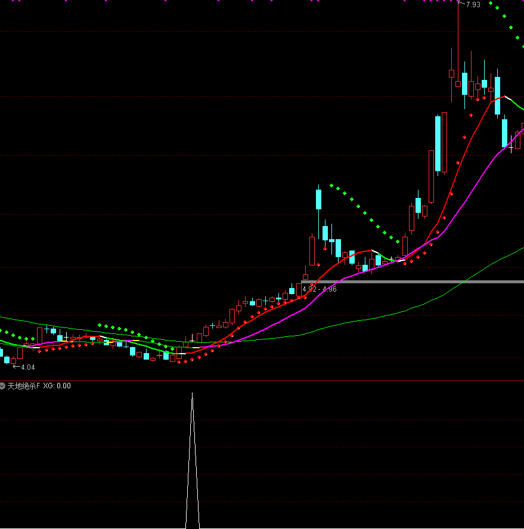Click the arrow pointing to the 4.04 low

[17, 367]
